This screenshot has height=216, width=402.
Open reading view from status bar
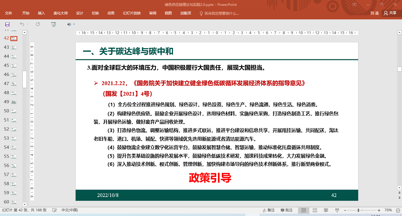tap(326, 210)
